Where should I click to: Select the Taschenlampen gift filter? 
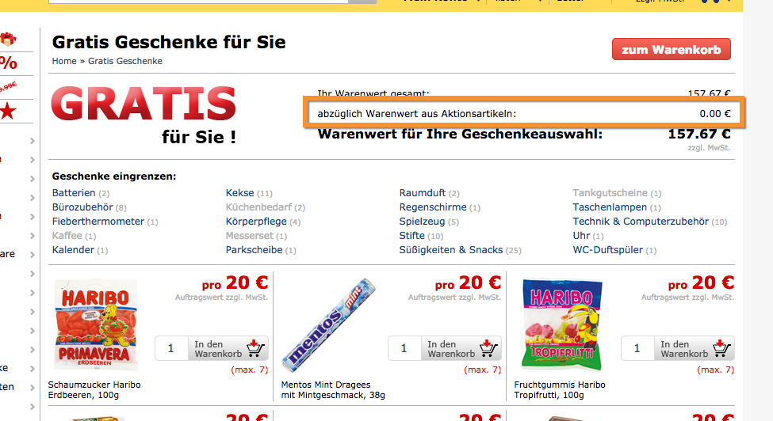(x=611, y=207)
